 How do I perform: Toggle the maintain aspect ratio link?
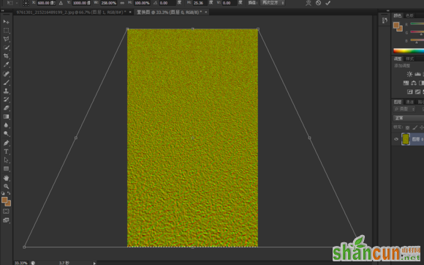122,3
